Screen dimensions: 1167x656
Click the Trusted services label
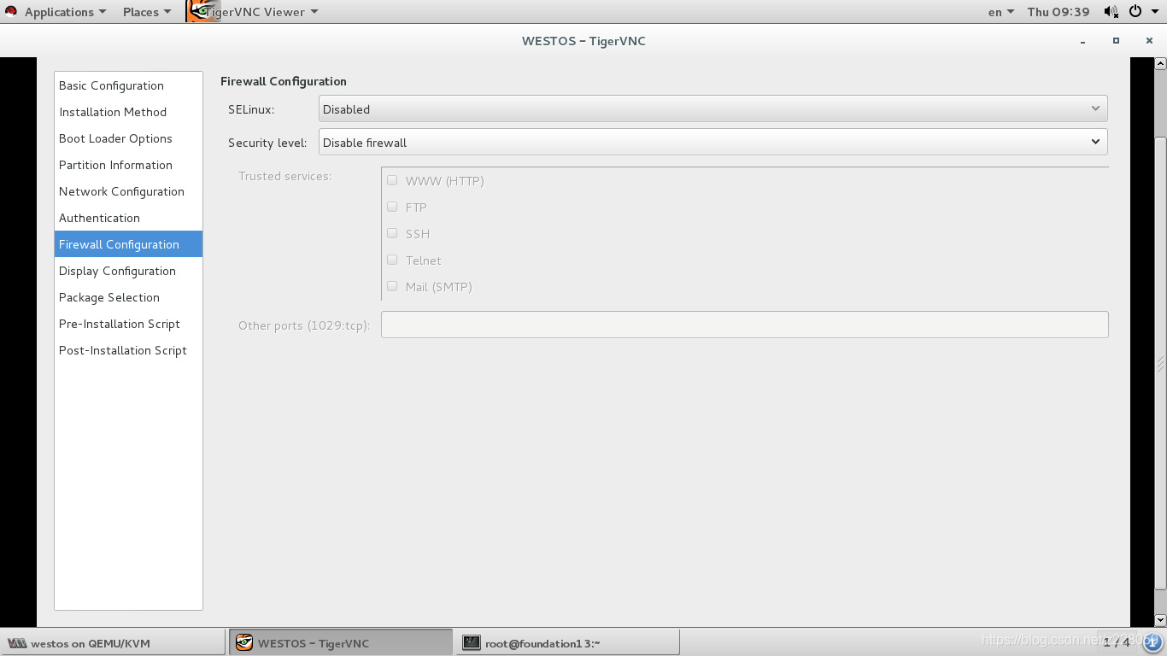pyautogui.click(x=284, y=176)
